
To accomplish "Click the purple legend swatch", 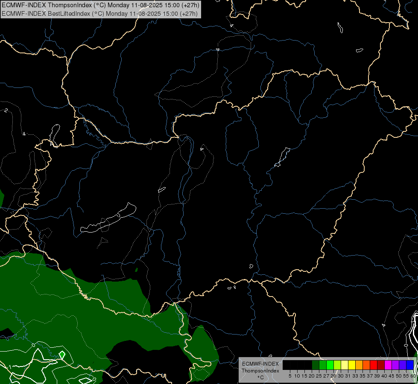I will [x=396, y=365].
